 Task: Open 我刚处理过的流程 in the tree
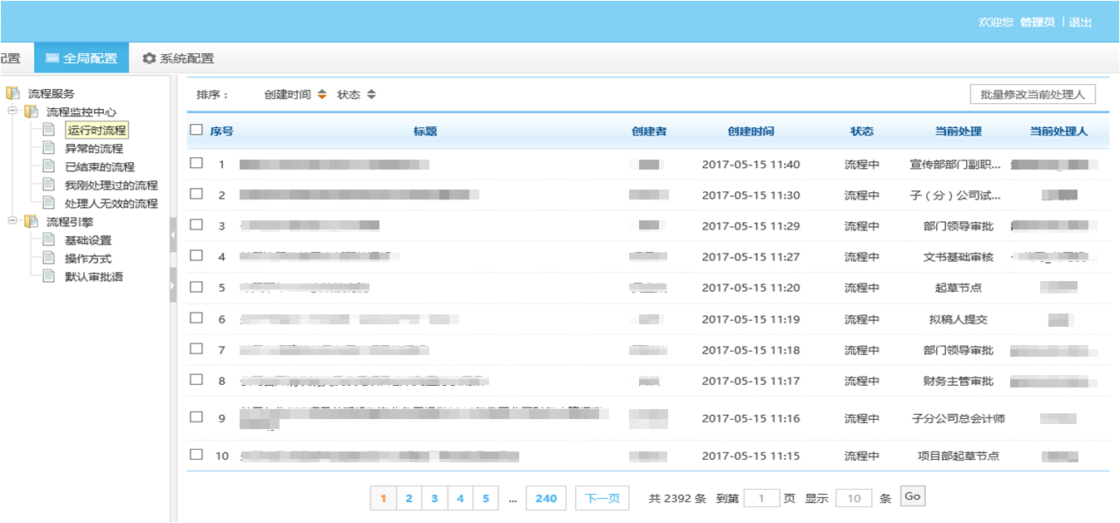tap(111, 185)
